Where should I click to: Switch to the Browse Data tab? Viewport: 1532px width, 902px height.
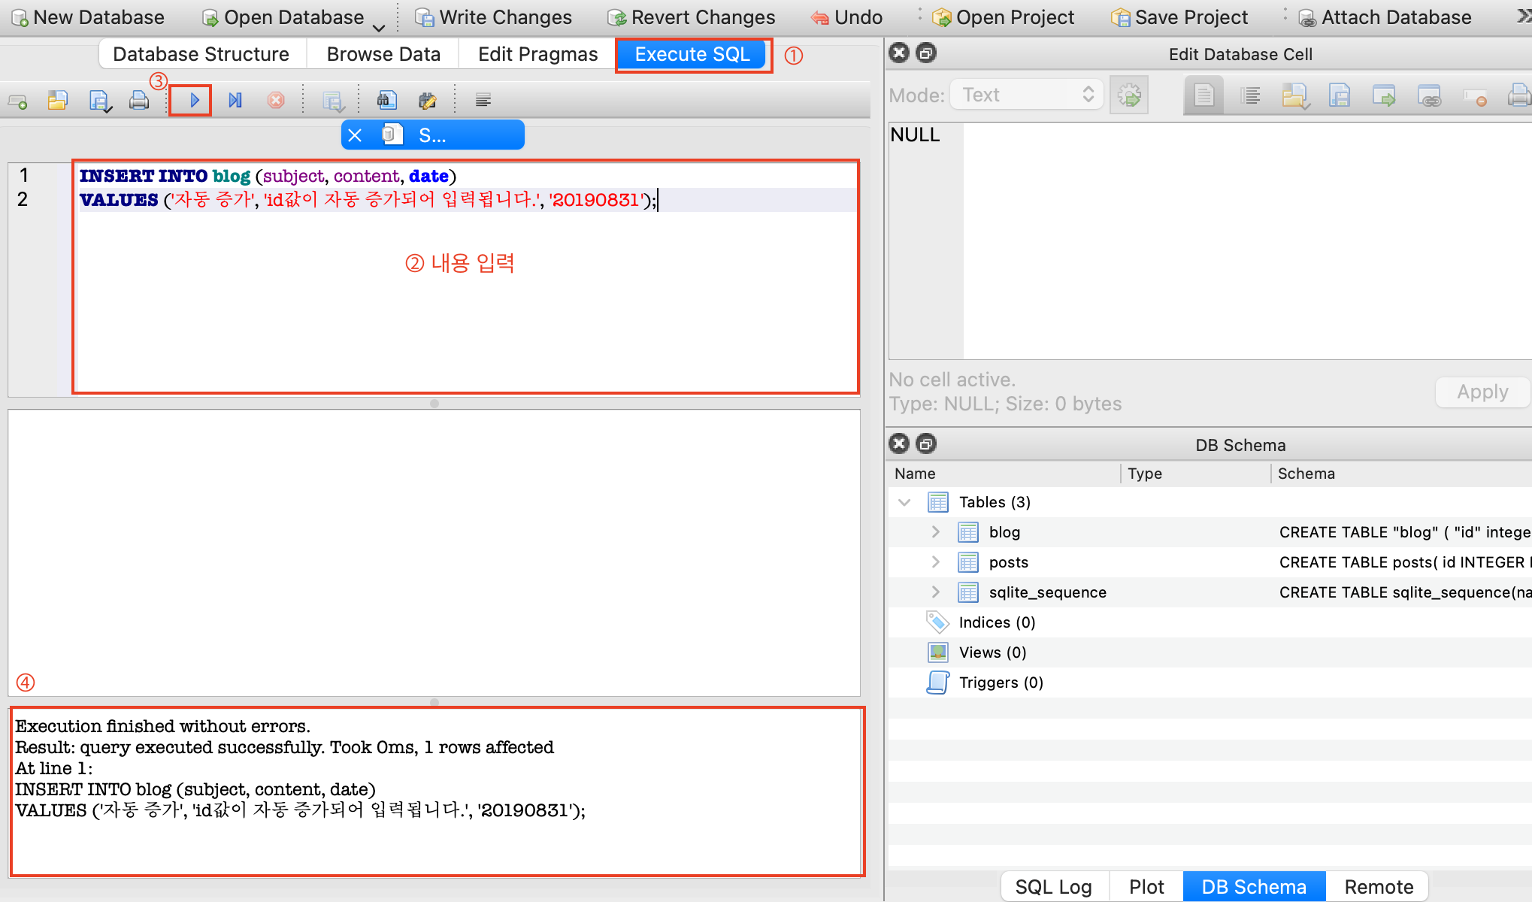point(383,54)
